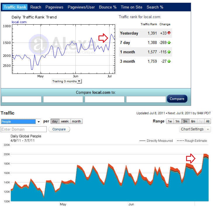Image resolution: width=213 pixels, height=208 pixels.
Task: Open the Trailing 3 months dropdown
Action: pos(67,81)
